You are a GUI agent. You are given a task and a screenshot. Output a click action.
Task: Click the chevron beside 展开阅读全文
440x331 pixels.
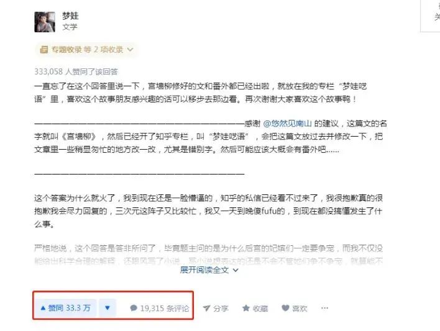[x=236, y=270]
